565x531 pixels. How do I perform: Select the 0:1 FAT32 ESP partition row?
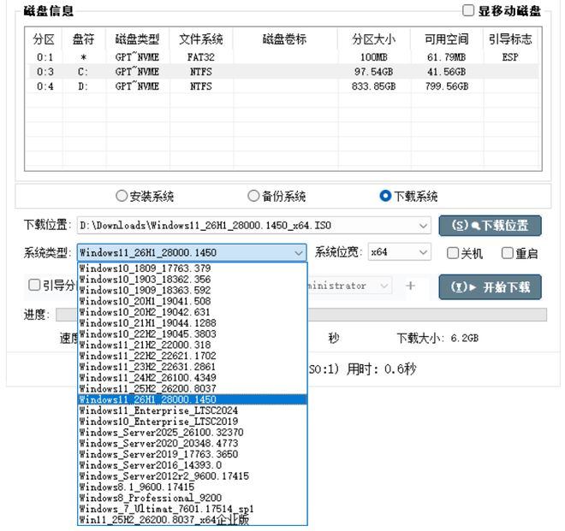(282, 57)
